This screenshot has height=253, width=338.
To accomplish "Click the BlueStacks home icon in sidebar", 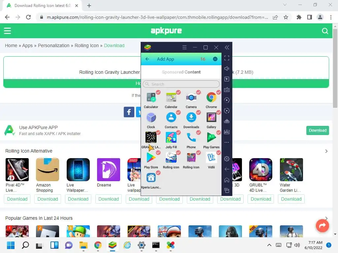I will (227, 180).
